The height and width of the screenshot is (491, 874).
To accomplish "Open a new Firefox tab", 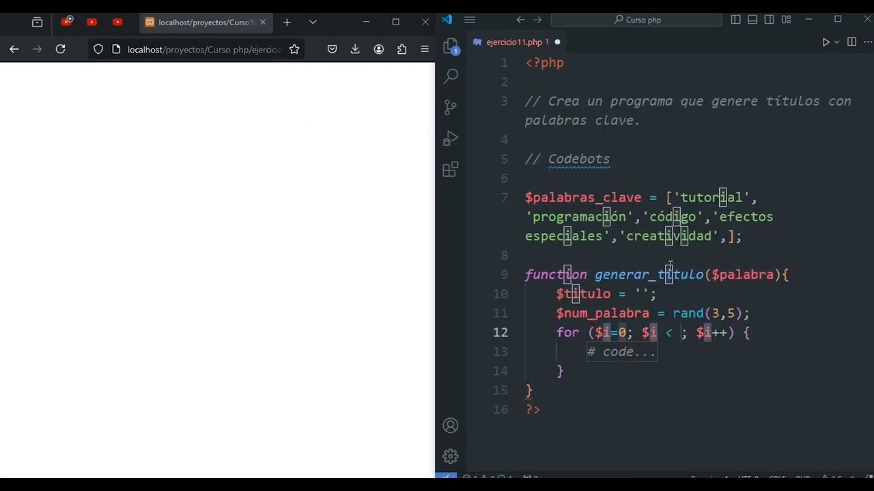I will [287, 23].
